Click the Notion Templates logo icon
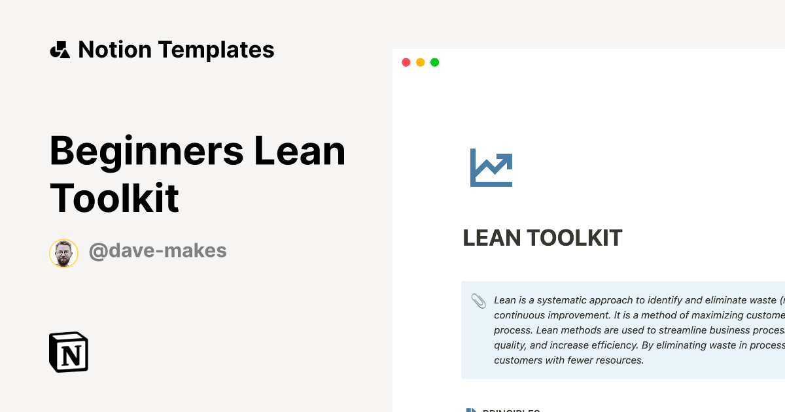 pos(60,49)
